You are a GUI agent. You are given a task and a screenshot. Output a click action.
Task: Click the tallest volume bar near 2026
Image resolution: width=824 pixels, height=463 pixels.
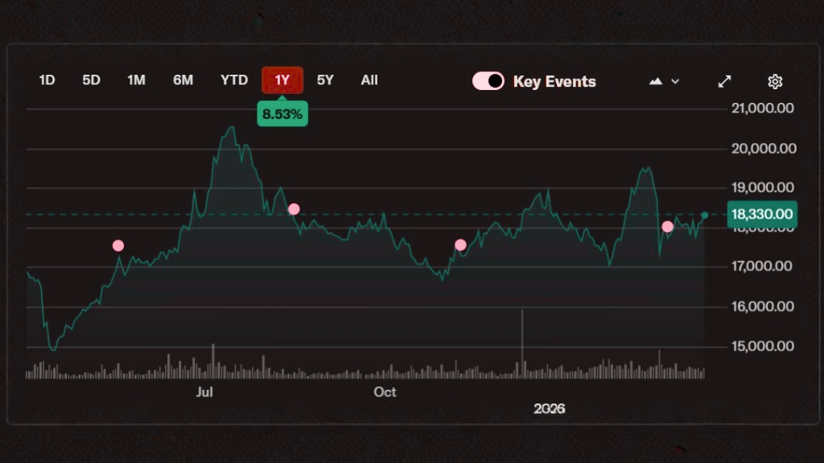point(521,344)
